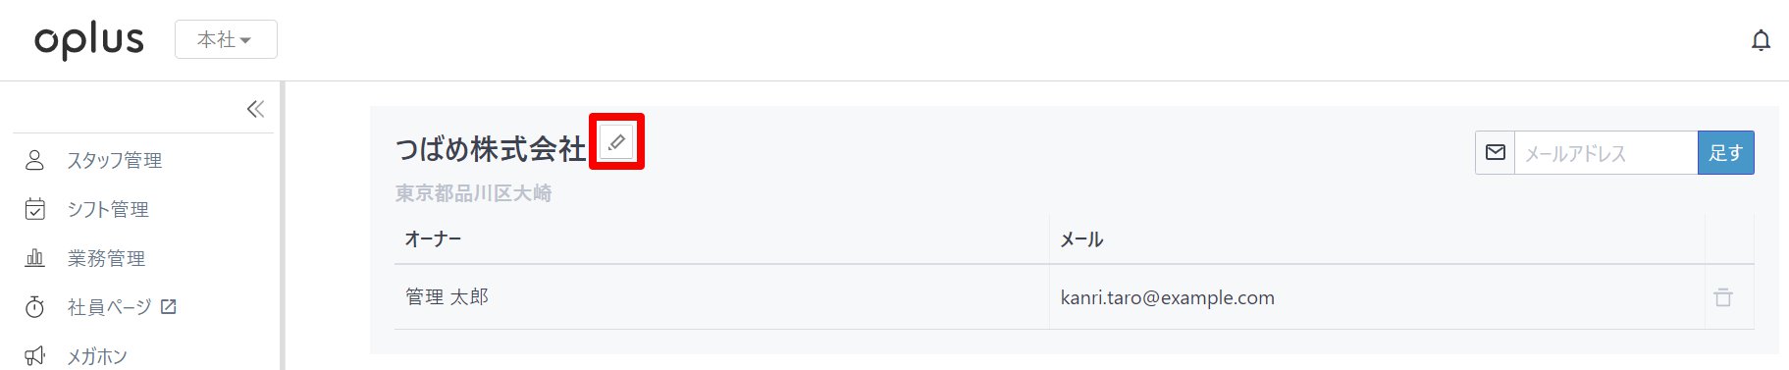The width and height of the screenshot is (1789, 370).
Task: Click the envelope icon beside email field
Action: [1496, 153]
